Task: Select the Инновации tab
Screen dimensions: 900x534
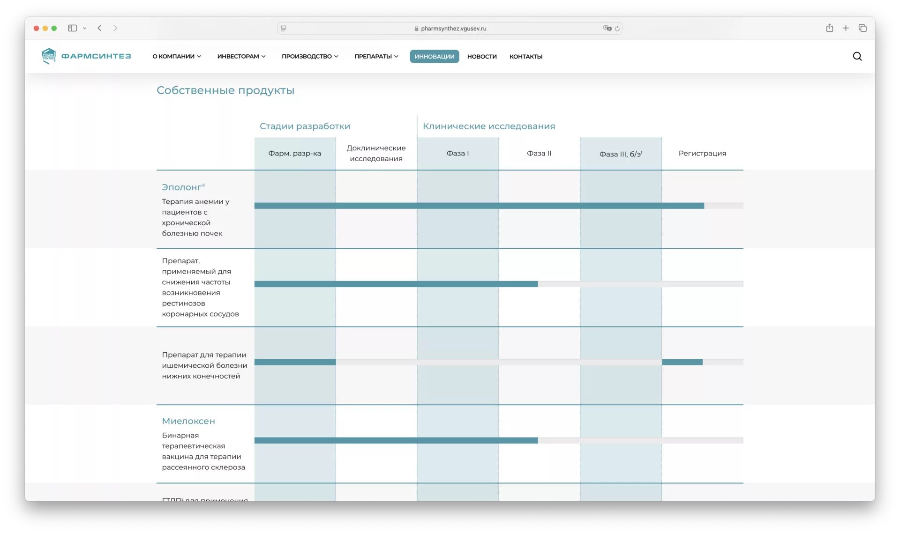Action: 434,56
